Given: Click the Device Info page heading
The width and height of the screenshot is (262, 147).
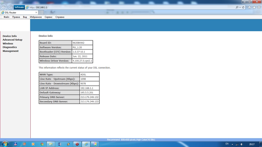Looking at the screenshot, I should [x=45, y=36].
